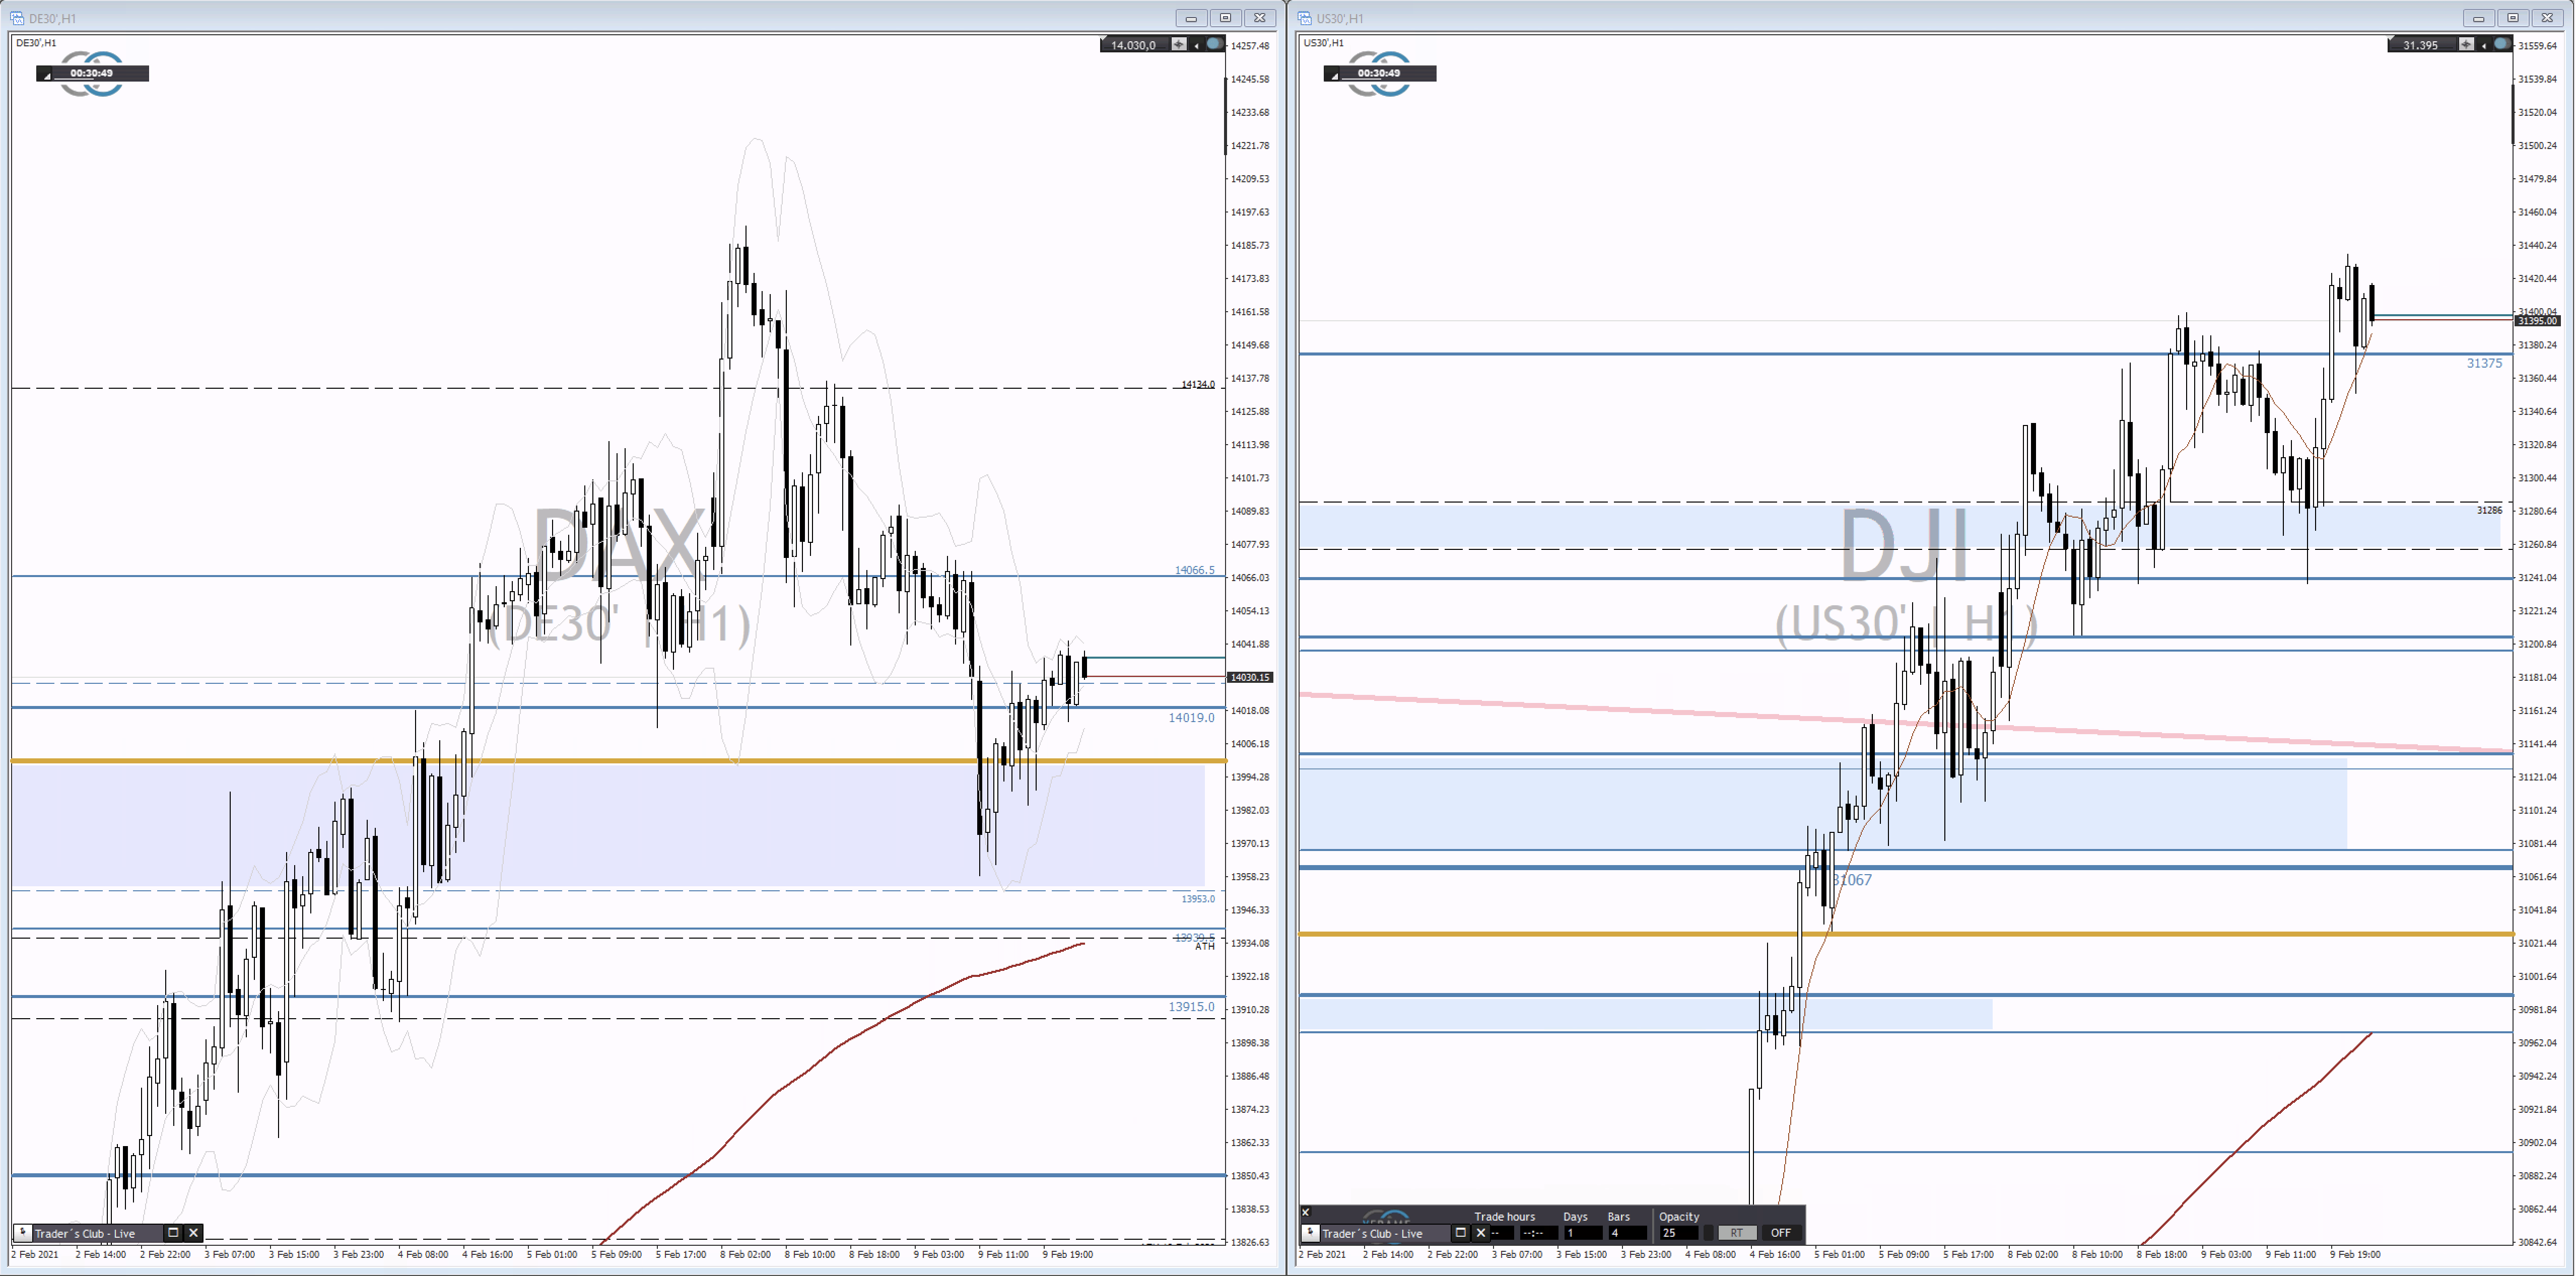
Task: Click the 14257.48 price label on the DE30 axis
Action: 1250,46
